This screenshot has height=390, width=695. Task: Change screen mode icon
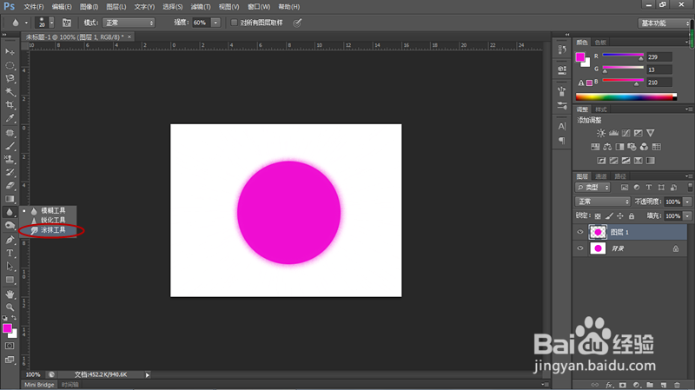pos(10,360)
